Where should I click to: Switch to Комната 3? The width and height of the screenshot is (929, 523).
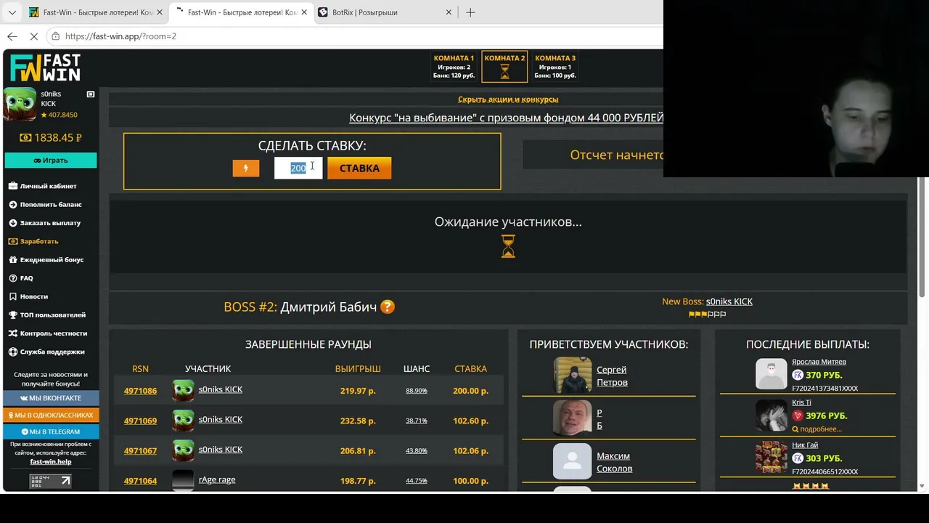click(555, 66)
